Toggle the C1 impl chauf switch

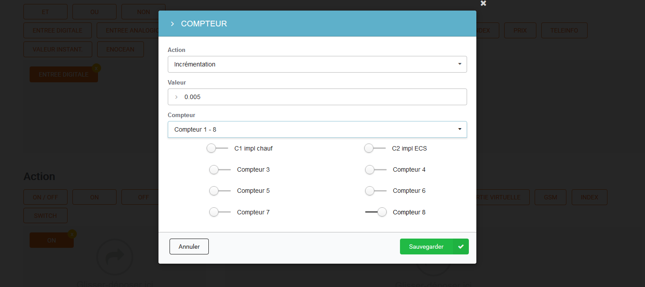(217, 148)
